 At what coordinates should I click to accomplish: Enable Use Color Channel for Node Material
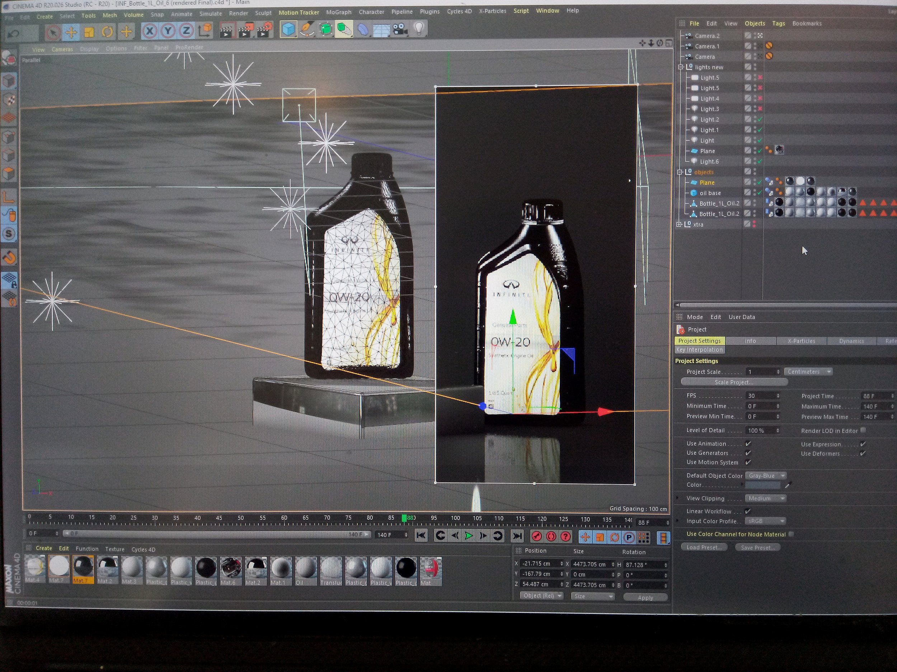pyautogui.click(x=791, y=534)
